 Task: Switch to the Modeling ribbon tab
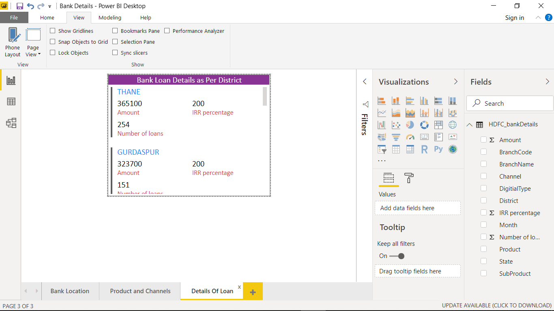[x=110, y=17]
